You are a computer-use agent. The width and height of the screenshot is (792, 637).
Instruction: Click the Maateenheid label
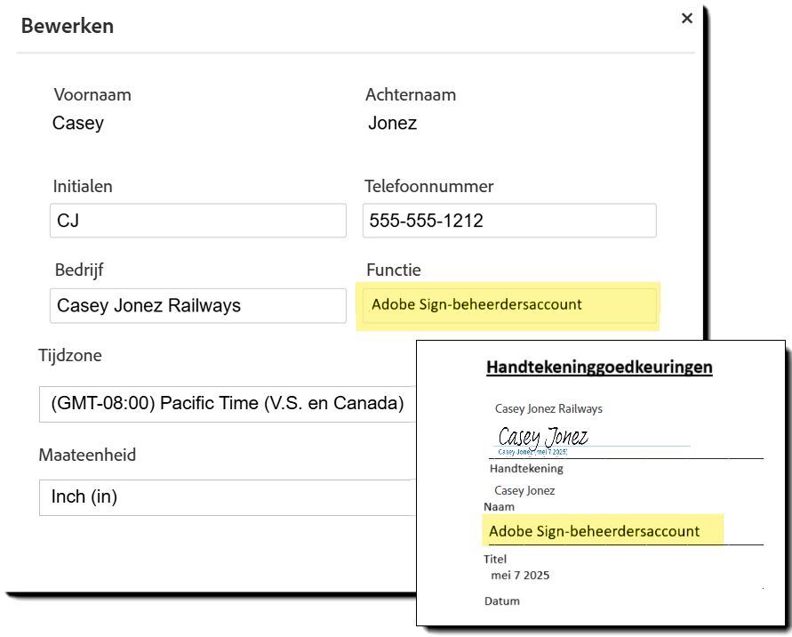point(87,455)
